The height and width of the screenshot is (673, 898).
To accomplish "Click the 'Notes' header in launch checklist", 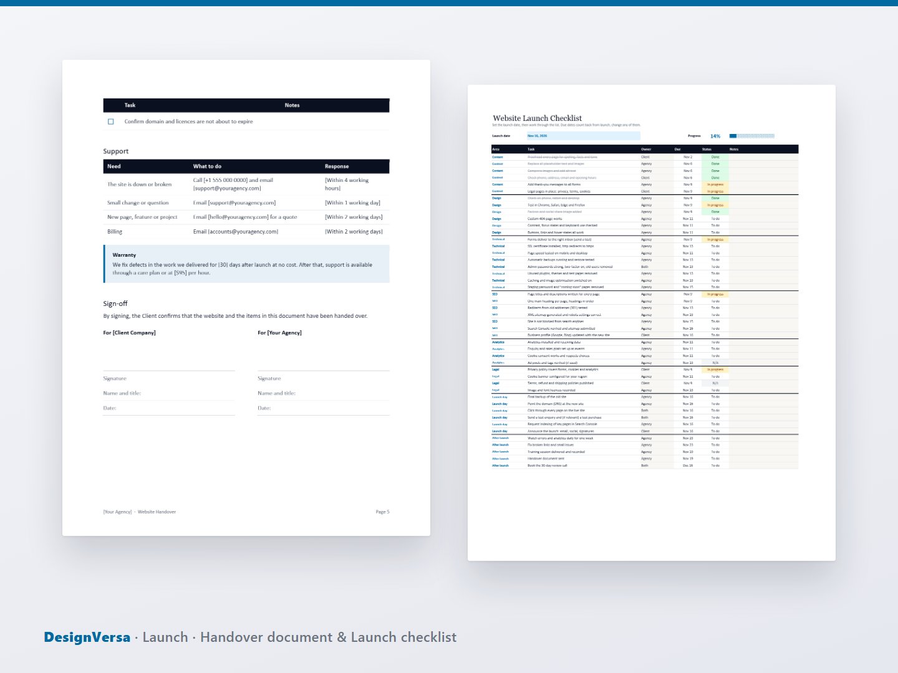I will (x=734, y=150).
